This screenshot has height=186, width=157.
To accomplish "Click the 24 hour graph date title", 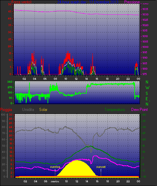I will pos(88,2).
